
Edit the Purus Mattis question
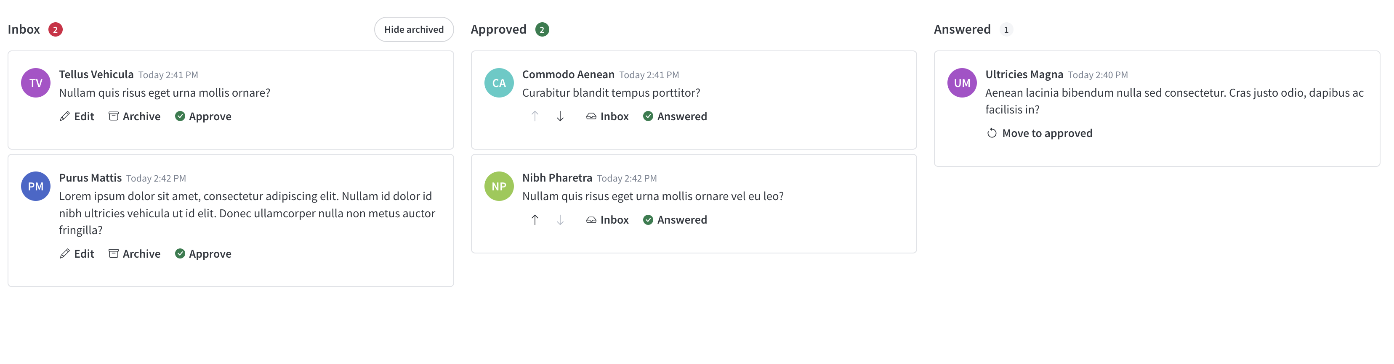(76, 254)
